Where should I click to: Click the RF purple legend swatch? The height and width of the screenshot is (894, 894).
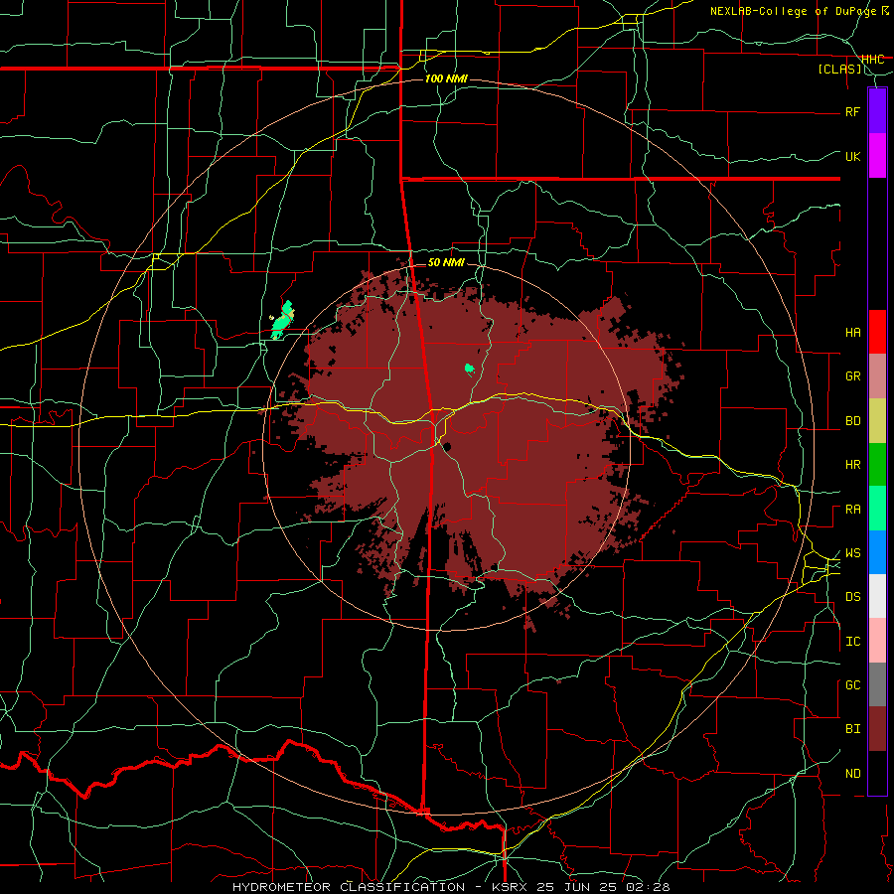click(877, 111)
